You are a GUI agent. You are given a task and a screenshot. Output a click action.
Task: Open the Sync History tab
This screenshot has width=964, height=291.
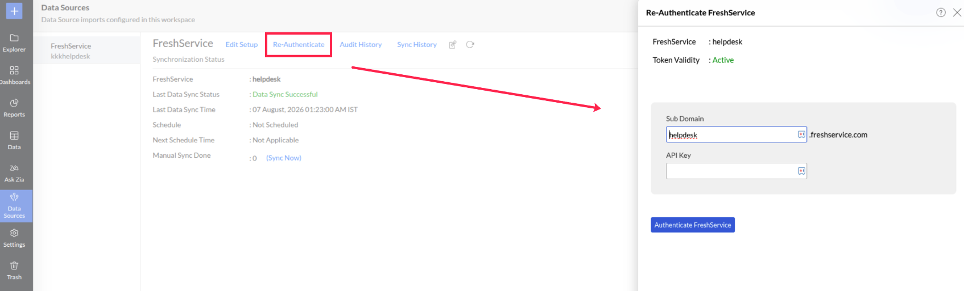417,45
